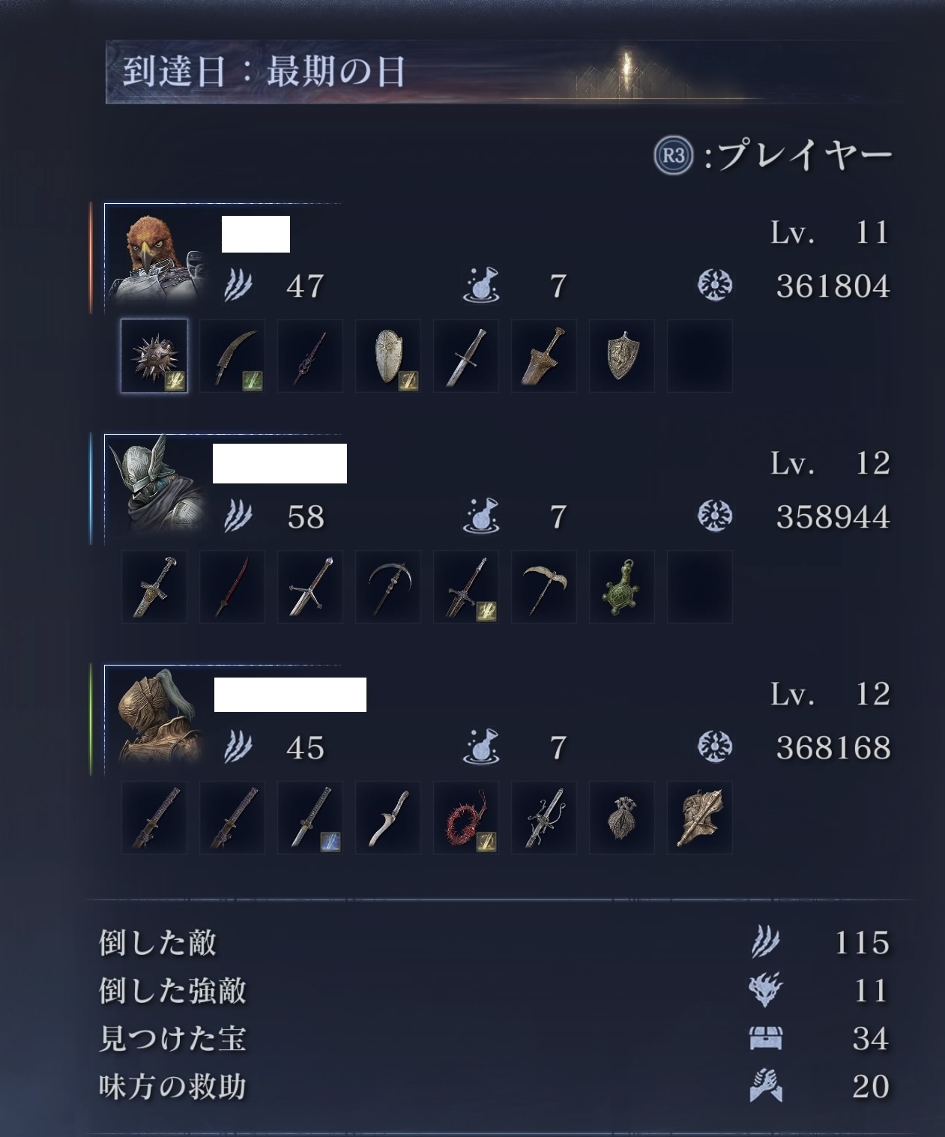Click the lion crest heater shield icon
The image size is (945, 1137).
pos(622,356)
